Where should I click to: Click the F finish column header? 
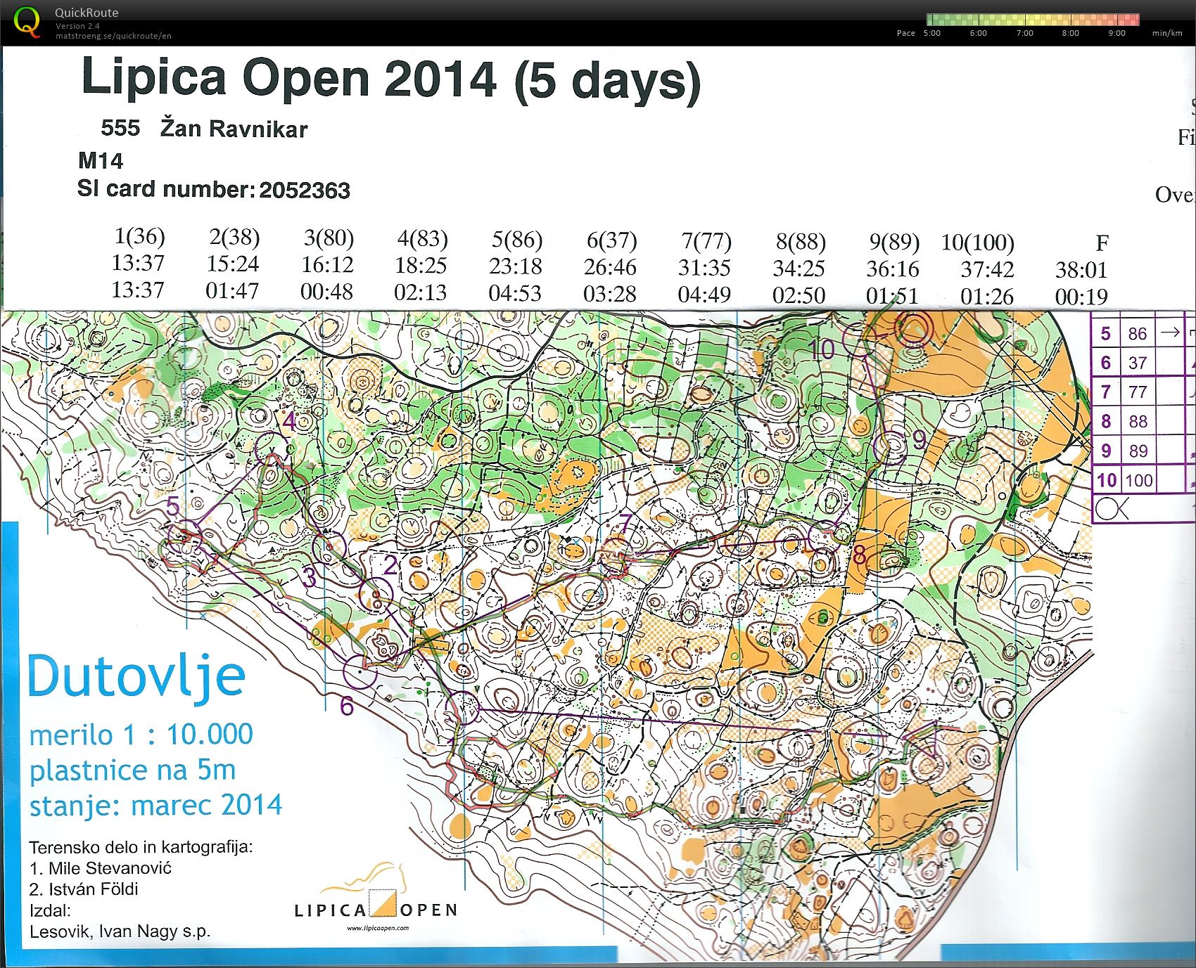coord(1102,244)
